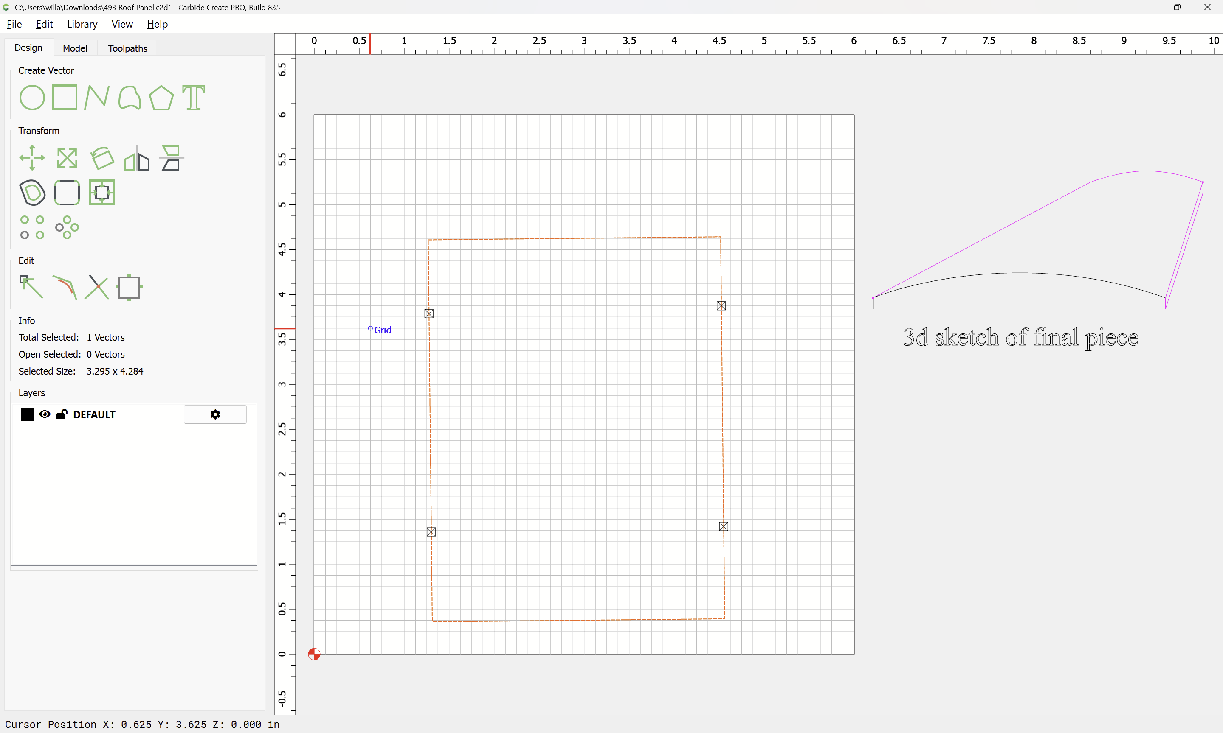Switch to the Toolpaths tab

coord(127,48)
